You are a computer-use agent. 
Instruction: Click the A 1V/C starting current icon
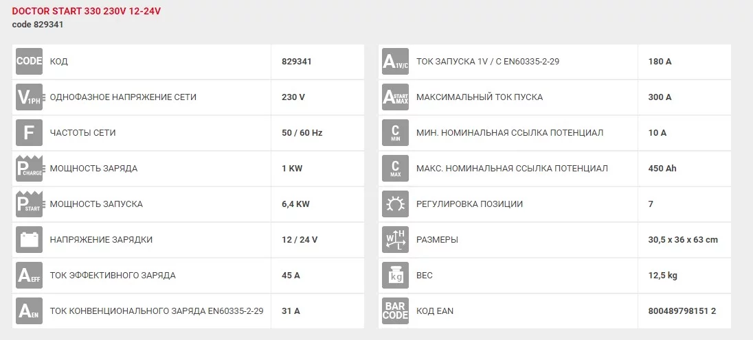coord(395,61)
